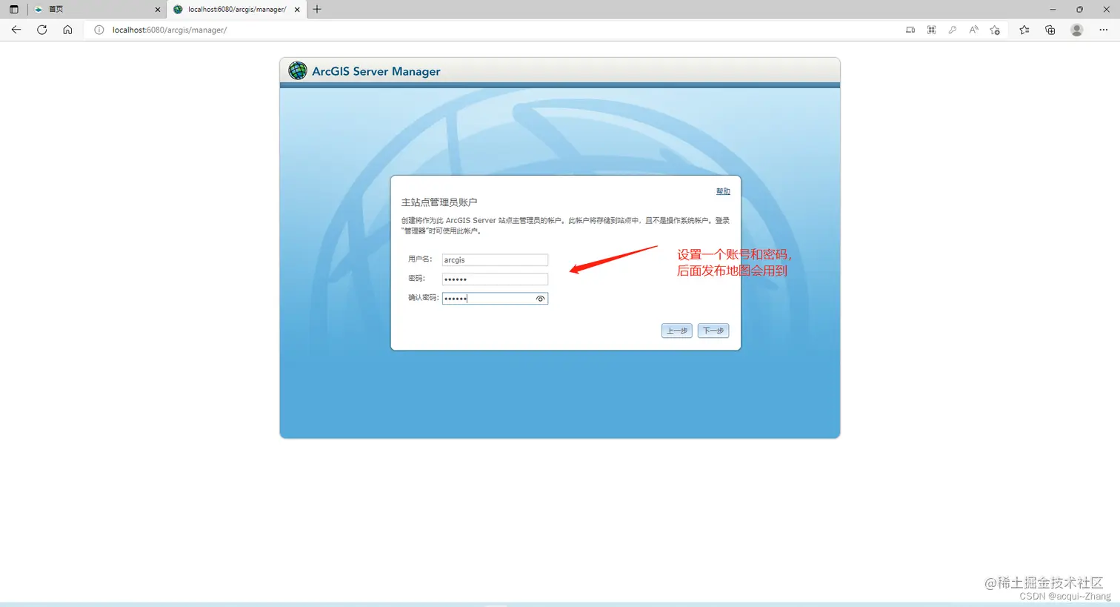Add this page to favorites star
The height and width of the screenshot is (607, 1120).
coord(995,30)
